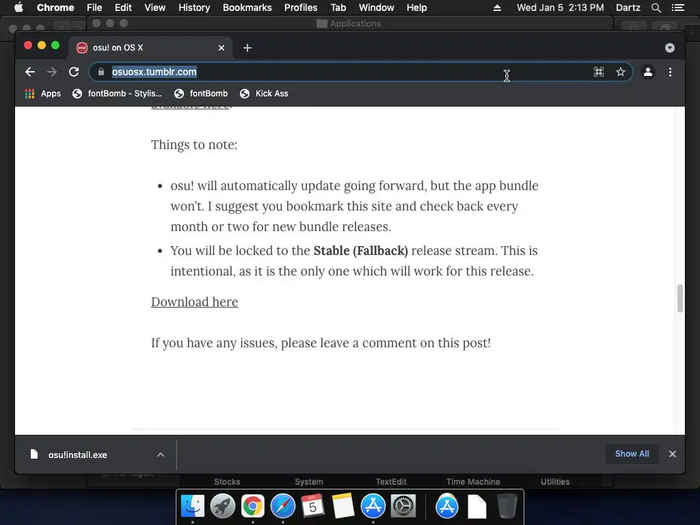Click the date and time in menu bar

tap(561, 8)
